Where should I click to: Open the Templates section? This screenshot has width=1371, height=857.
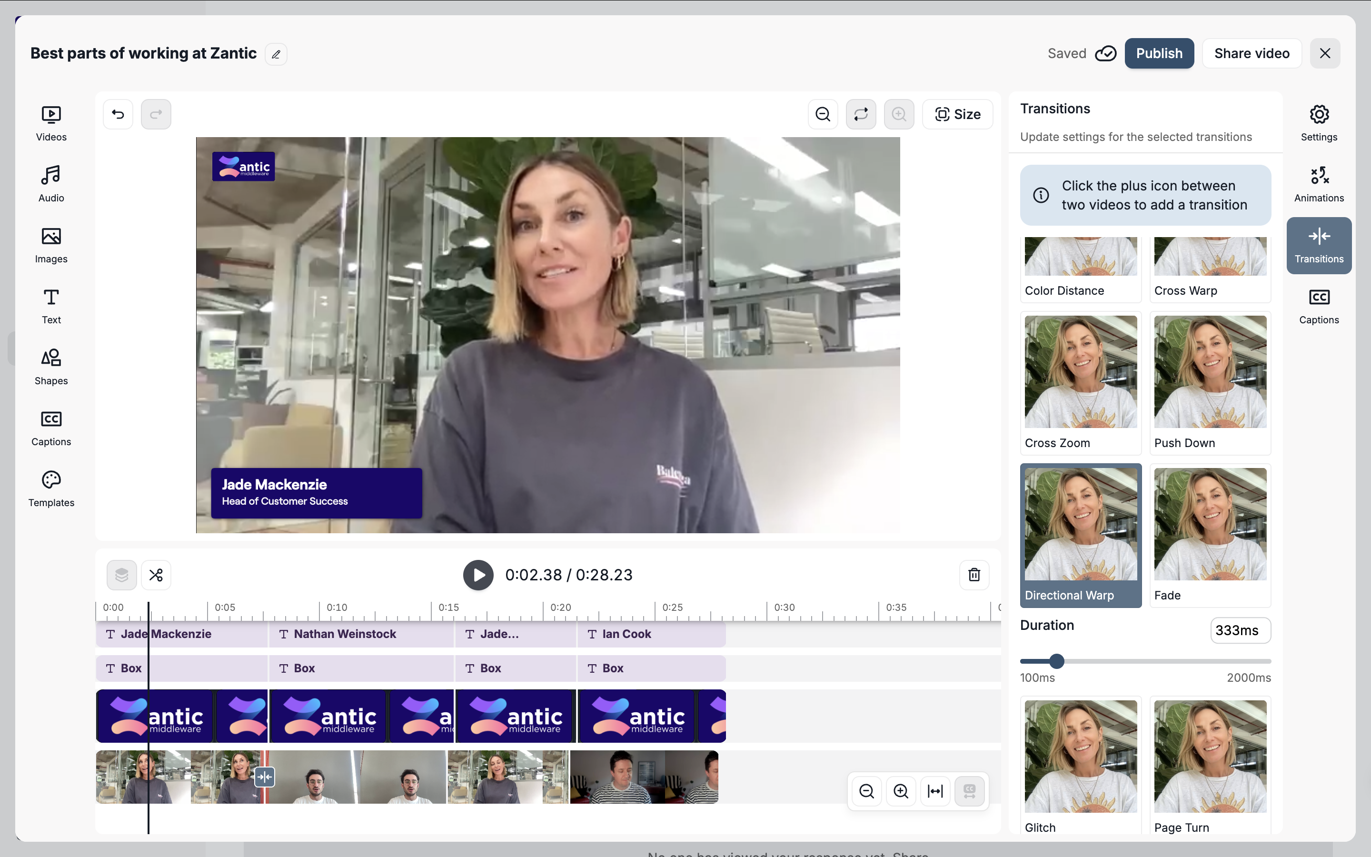point(51,488)
